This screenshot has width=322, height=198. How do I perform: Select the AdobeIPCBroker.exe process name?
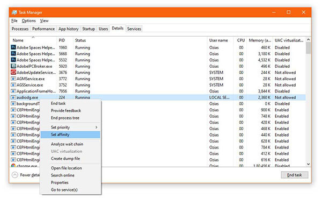(34, 66)
